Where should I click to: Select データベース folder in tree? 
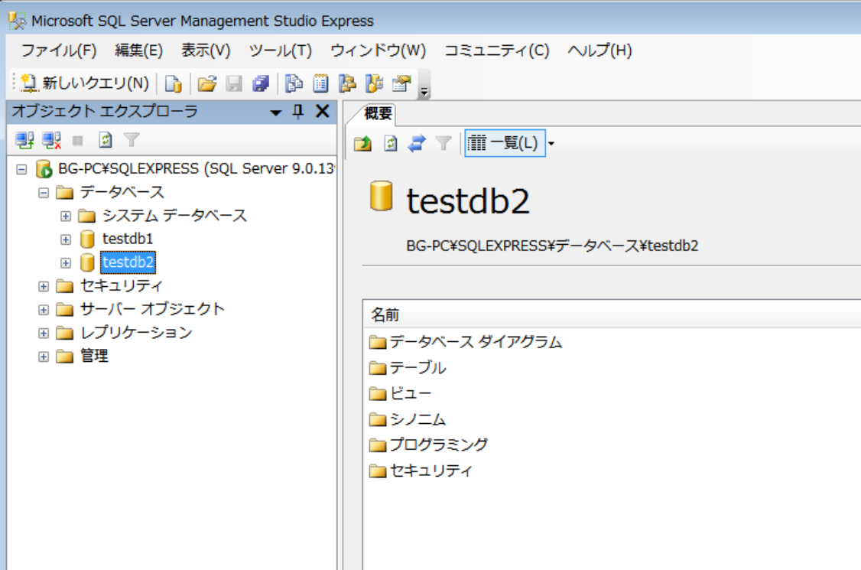(122, 192)
